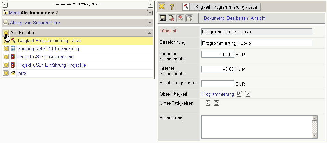Screen dimensions: 327x143
Task: Click the red binder icon of Projekt CS07 Einführung
Action: [13, 65]
